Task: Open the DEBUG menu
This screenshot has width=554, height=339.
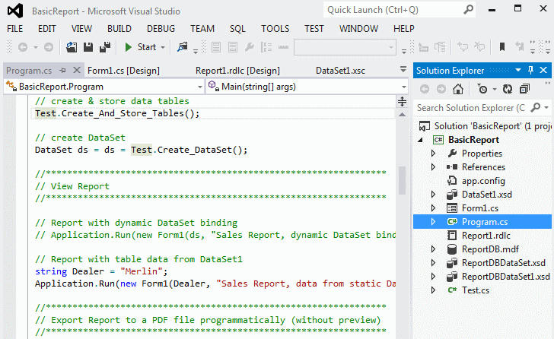Action: pos(161,29)
